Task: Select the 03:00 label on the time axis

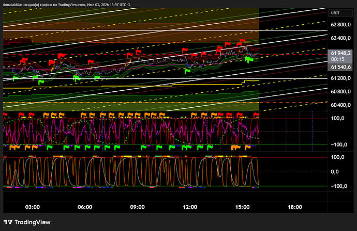Action: tap(32, 207)
